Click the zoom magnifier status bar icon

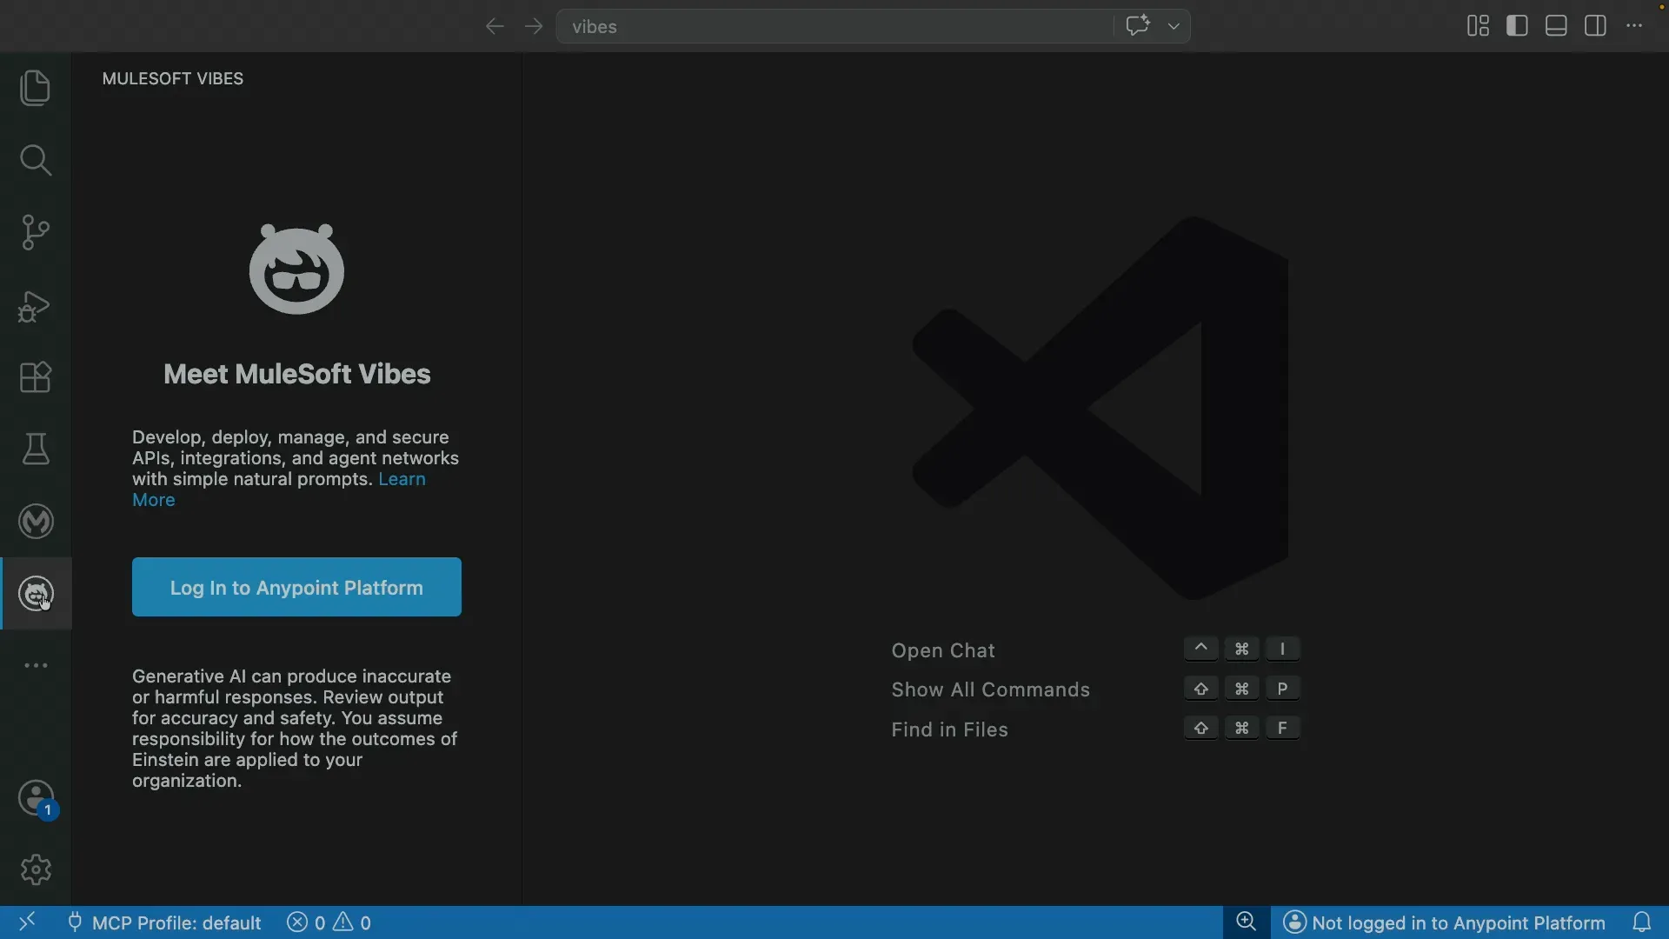[1246, 922]
